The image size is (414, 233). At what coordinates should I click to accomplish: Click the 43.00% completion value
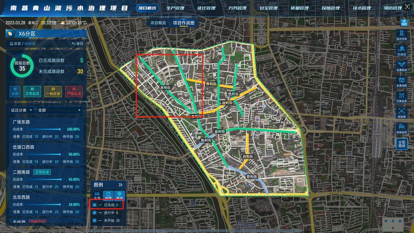(74, 179)
